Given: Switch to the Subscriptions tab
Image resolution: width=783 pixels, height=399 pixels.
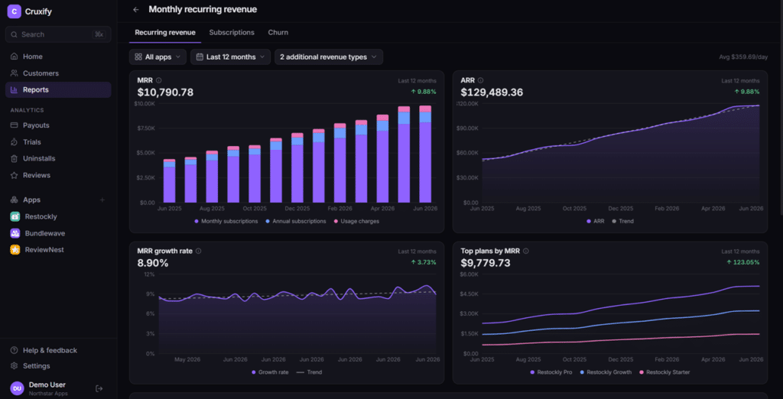Looking at the screenshot, I should [x=232, y=32].
